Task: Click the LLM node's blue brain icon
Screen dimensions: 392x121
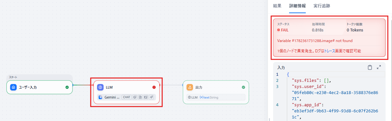Action: (x=100, y=87)
